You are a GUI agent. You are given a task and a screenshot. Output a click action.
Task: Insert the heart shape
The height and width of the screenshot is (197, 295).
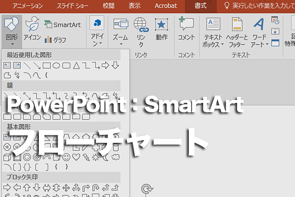pyautogui.click(x=76, y=157)
